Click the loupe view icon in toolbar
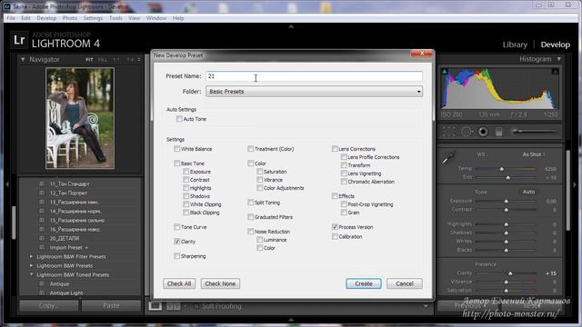The height and width of the screenshot is (327, 582). point(156,306)
